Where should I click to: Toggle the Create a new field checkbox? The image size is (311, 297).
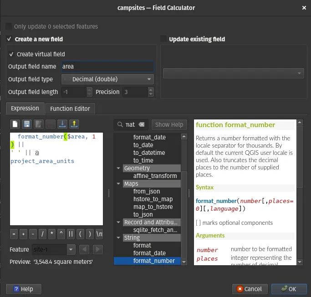9,40
